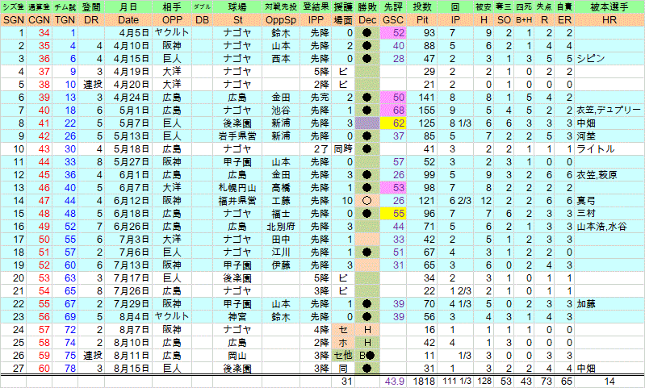Click the total HR cell 14

tap(609, 382)
